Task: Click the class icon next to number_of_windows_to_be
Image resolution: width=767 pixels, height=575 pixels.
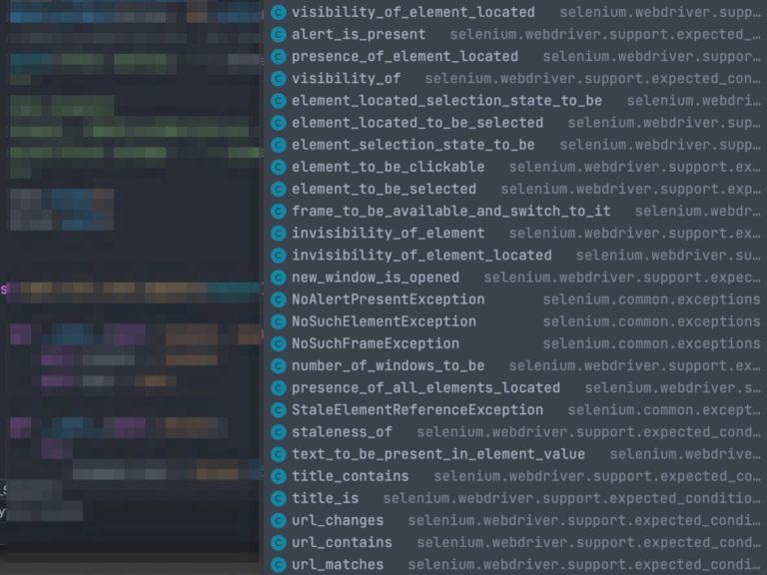Action: click(279, 365)
